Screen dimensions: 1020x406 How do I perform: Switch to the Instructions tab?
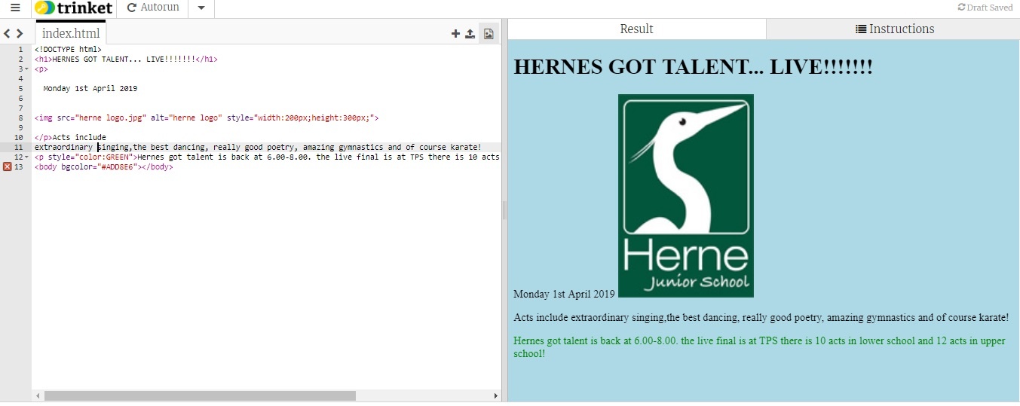[894, 29]
